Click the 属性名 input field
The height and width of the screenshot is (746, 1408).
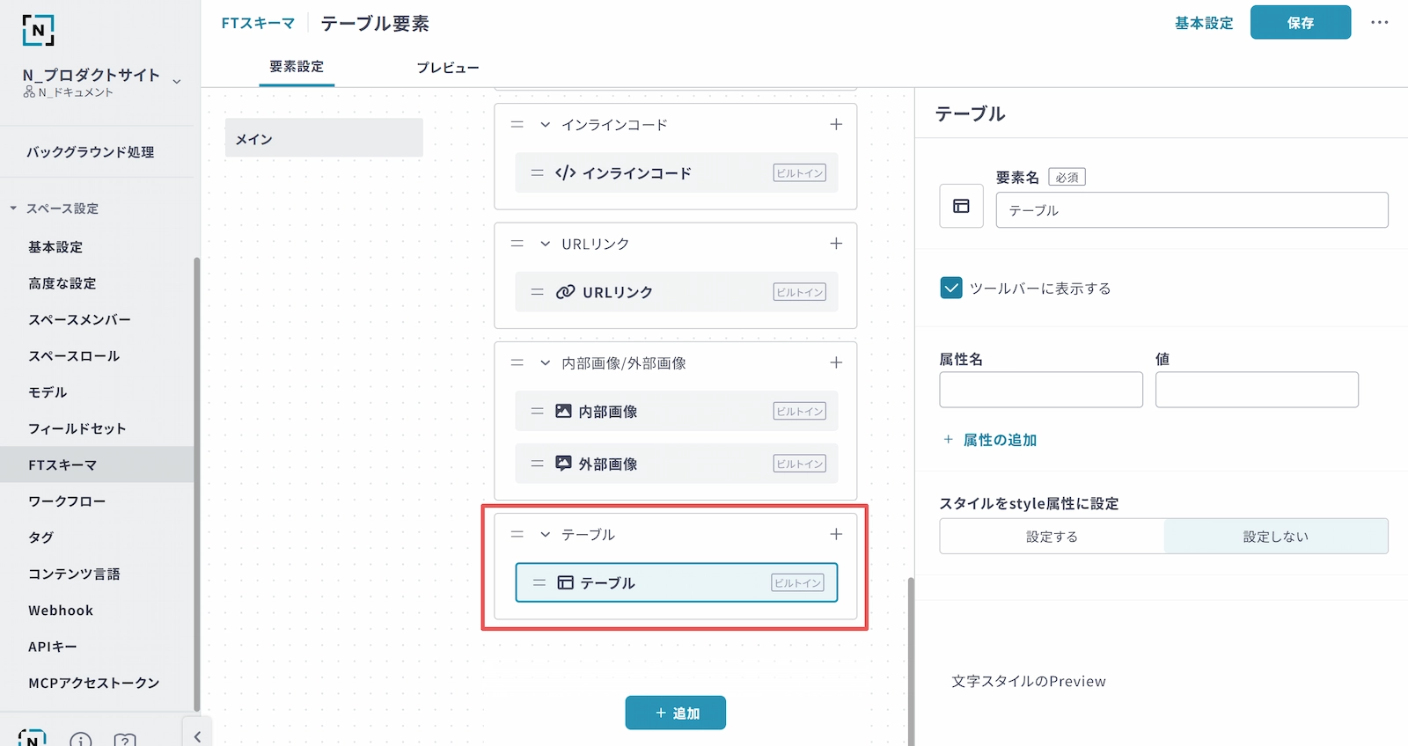pos(1040,390)
